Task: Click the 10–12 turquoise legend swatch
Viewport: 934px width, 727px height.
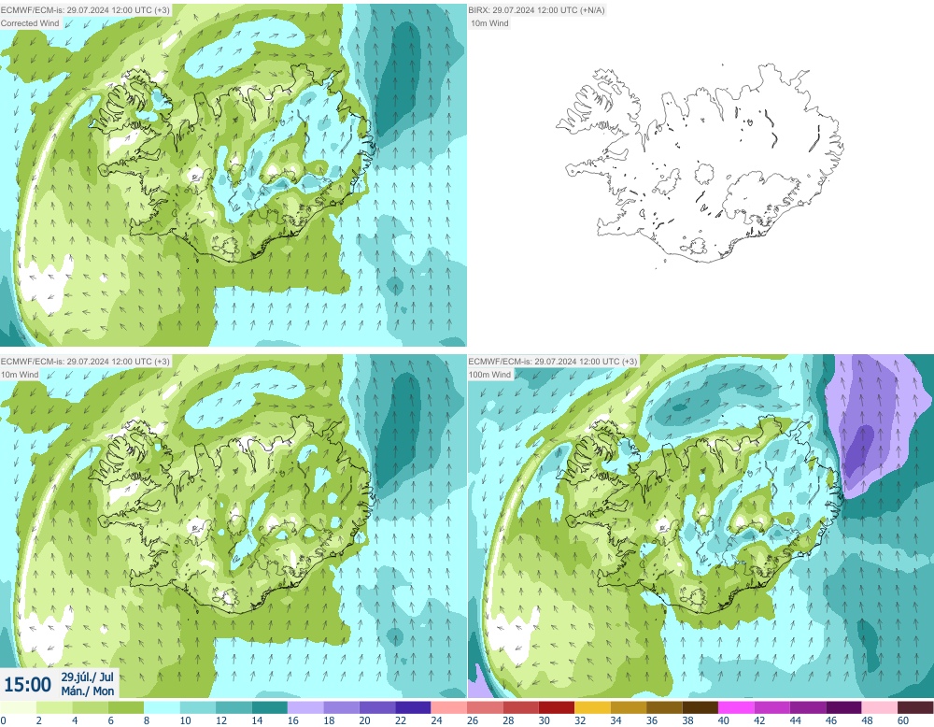Action: (198, 707)
